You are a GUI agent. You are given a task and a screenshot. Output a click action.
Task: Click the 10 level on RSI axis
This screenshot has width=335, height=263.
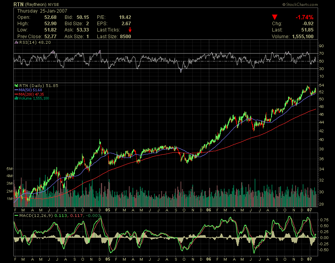tap(321, 76)
